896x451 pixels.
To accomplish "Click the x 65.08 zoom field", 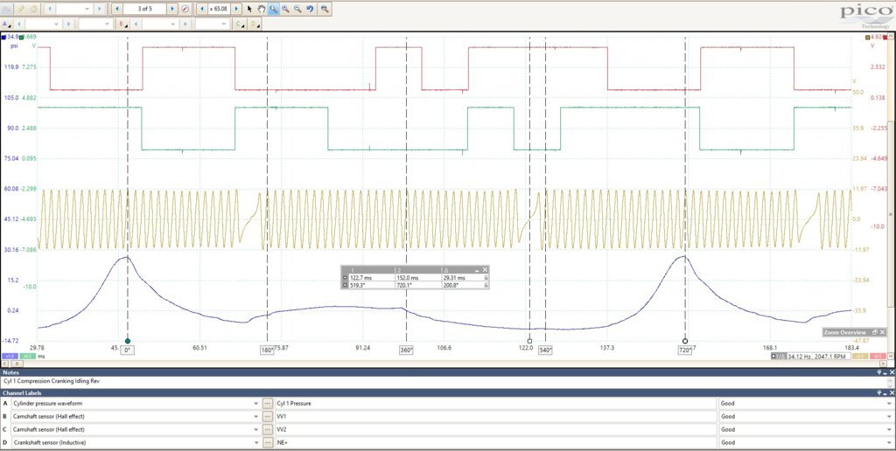I will click(220, 9).
